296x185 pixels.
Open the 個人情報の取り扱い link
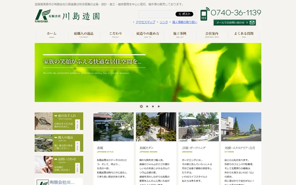point(185,22)
